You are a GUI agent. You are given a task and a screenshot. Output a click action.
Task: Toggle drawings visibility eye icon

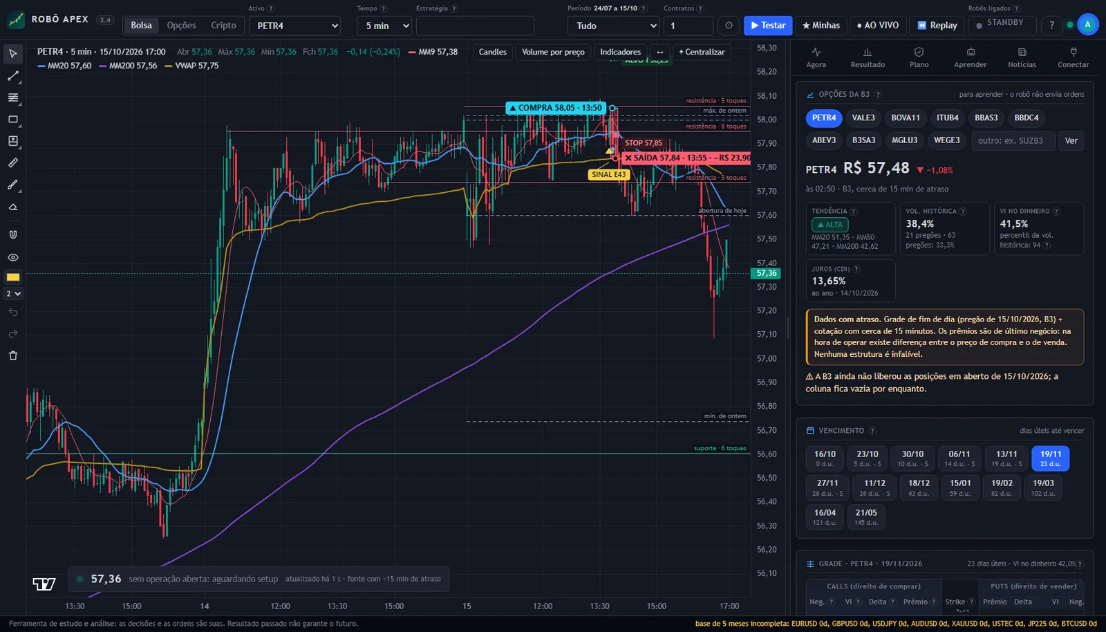pos(13,257)
